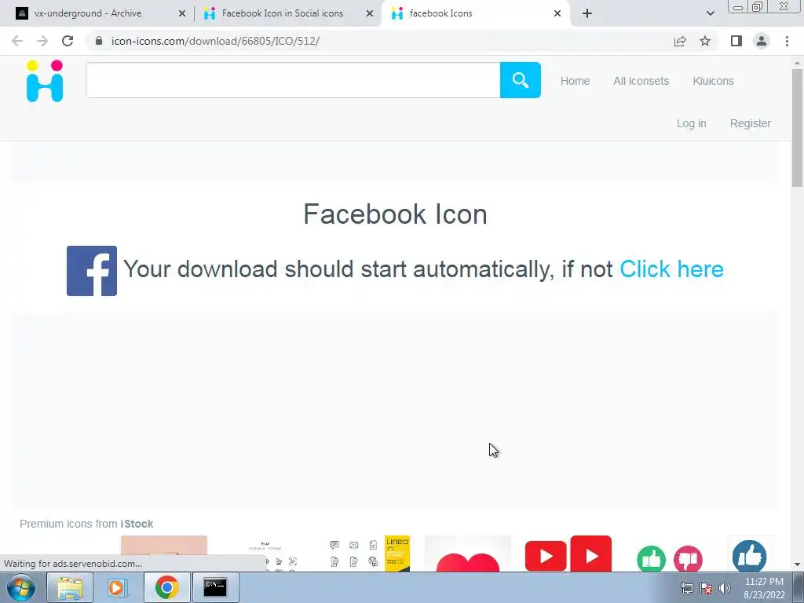Open the Kiuicons nav link
This screenshot has height=603, width=804.
pyautogui.click(x=713, y=81)
